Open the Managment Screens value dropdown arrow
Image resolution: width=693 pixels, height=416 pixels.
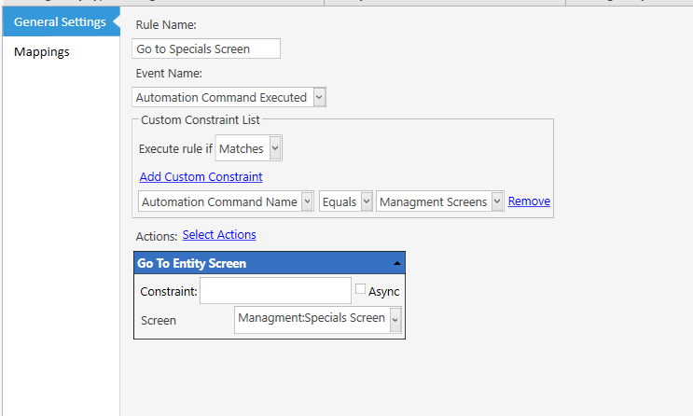(497, 201)
